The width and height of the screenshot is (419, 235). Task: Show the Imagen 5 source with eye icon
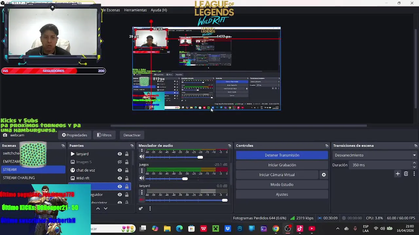pyautogui.click(x=120, y=162)
